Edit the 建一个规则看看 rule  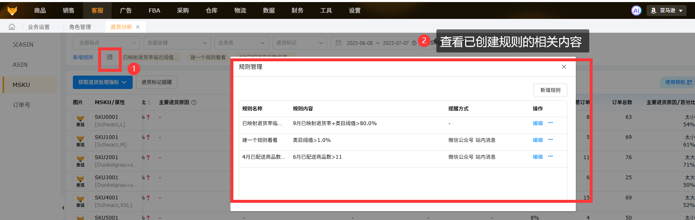click(538, 140)
